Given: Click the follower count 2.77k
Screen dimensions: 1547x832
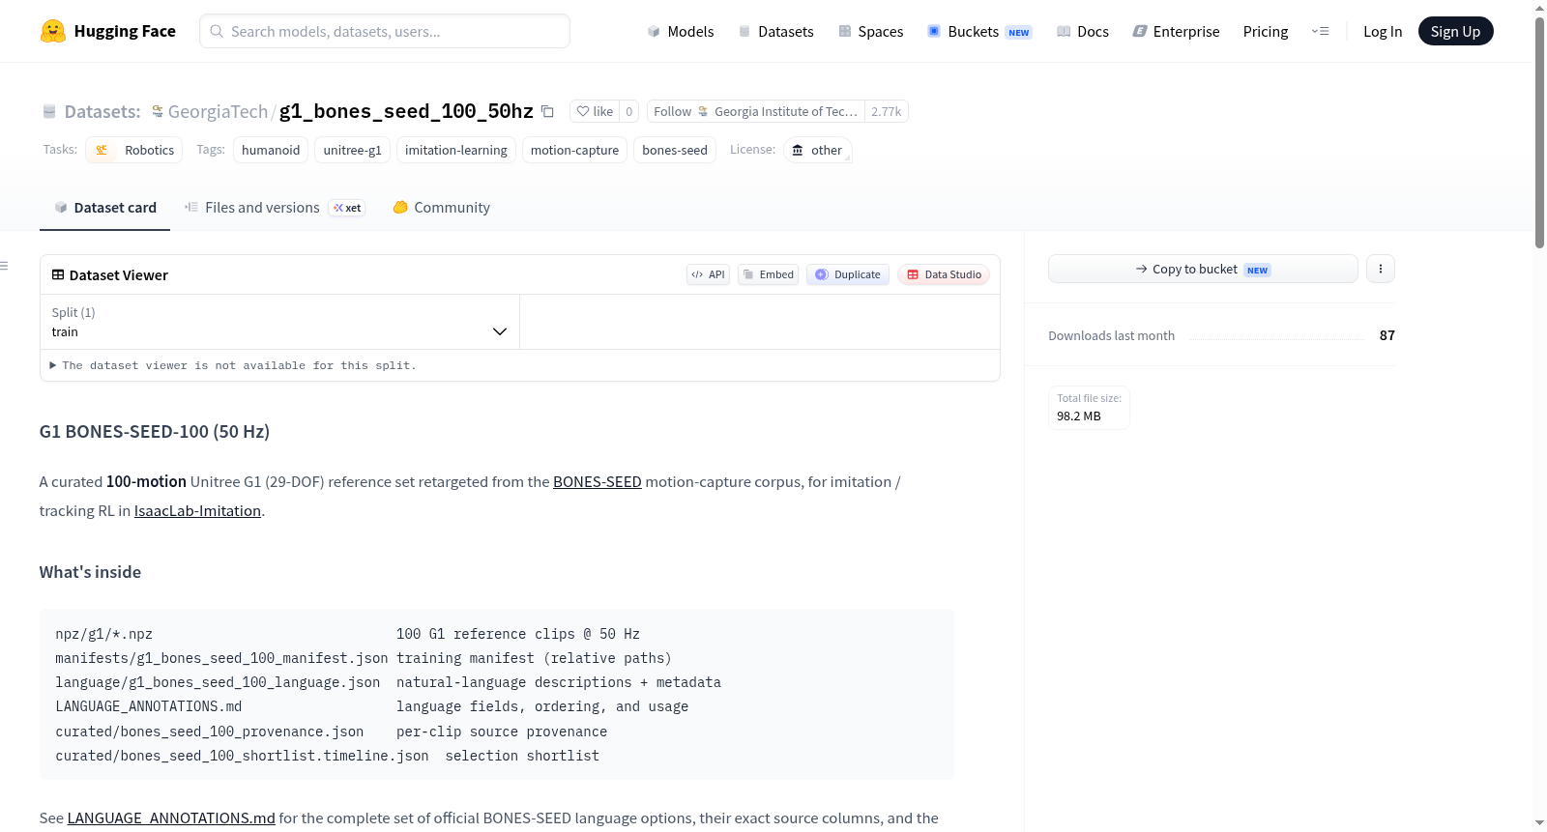Looking at the screenshot, I should coord(887,111).
